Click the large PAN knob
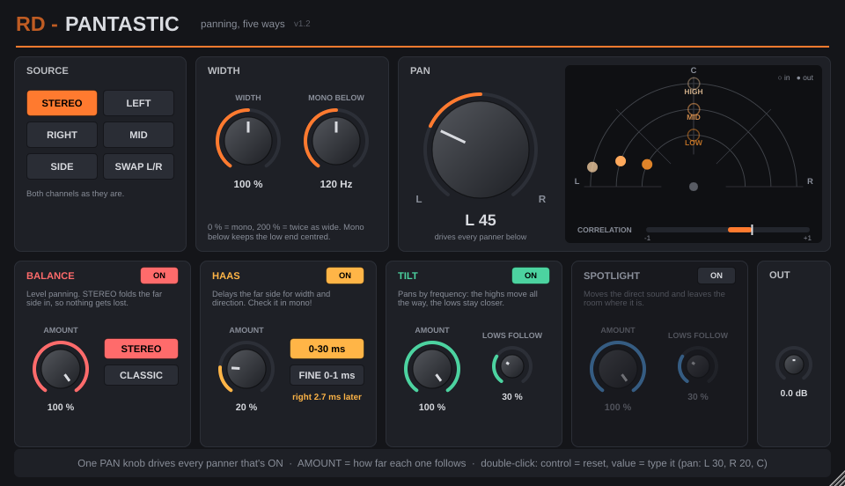The height and width of the screenshot is (486, 845). tap(481, 150)
